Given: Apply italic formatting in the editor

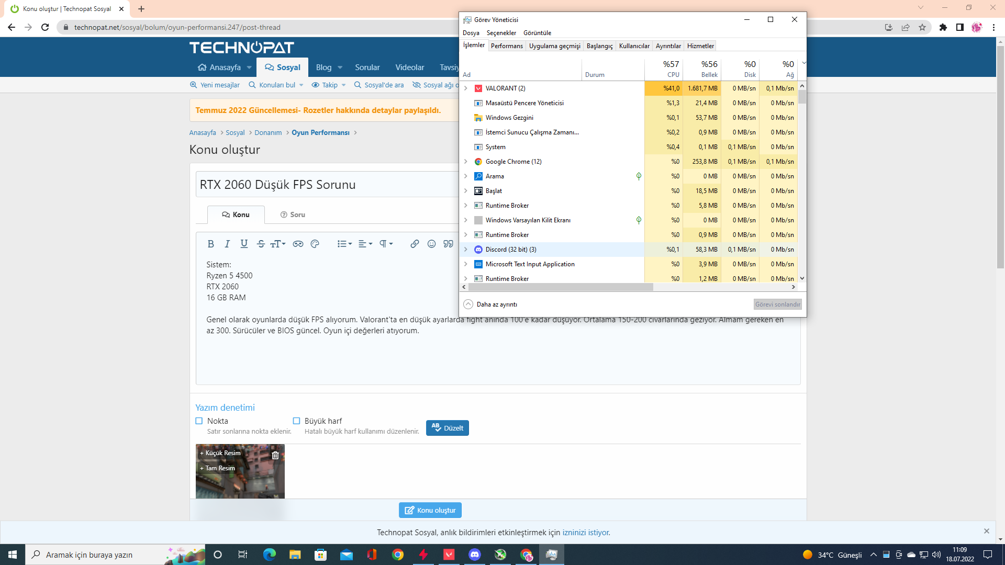Looking at the screenshot, I should tap(227, 244).
